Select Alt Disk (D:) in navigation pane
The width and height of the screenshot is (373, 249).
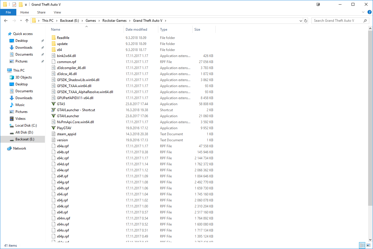[x=24, y=132]
